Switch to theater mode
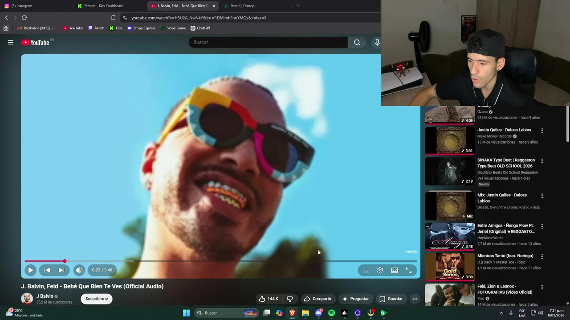Image resolution: width=570 pixels, height=320 pixels. [395, 270]
